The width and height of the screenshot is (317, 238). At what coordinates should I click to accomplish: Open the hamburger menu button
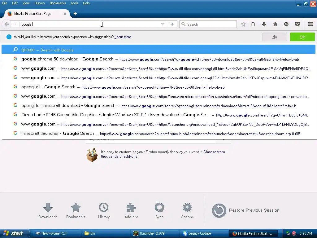click(x=310, y=24)
